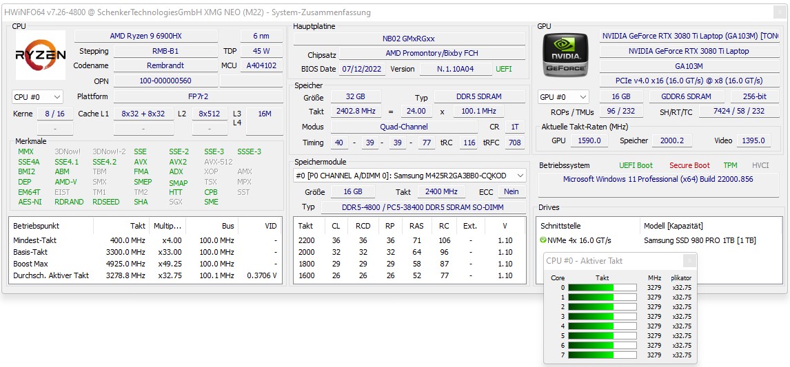
Task: Click the 8 / 16 Kerne field
Action: 55,114
